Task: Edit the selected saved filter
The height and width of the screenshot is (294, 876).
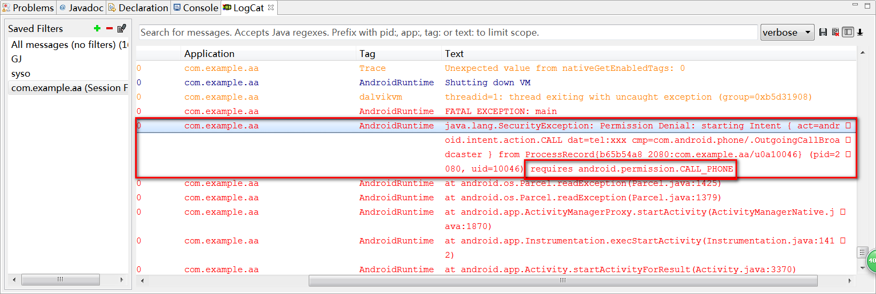Action: (122, 28)
